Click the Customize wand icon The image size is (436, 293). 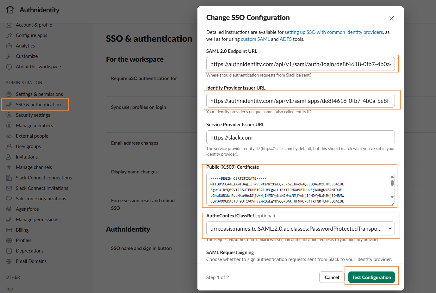(x=9, y=56)
